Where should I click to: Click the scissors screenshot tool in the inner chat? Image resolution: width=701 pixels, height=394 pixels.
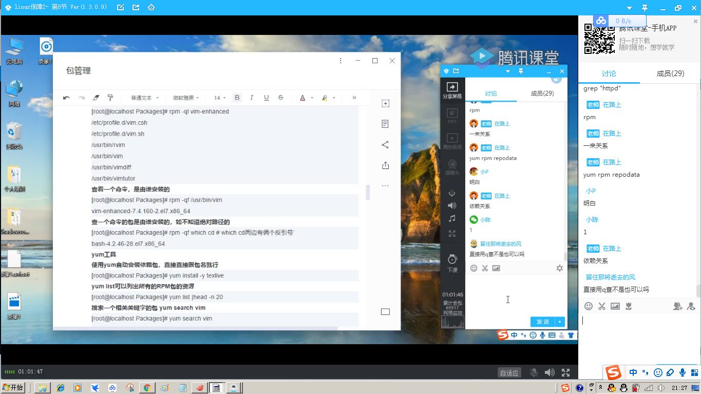pyautogui.click(x=485, y=268)
